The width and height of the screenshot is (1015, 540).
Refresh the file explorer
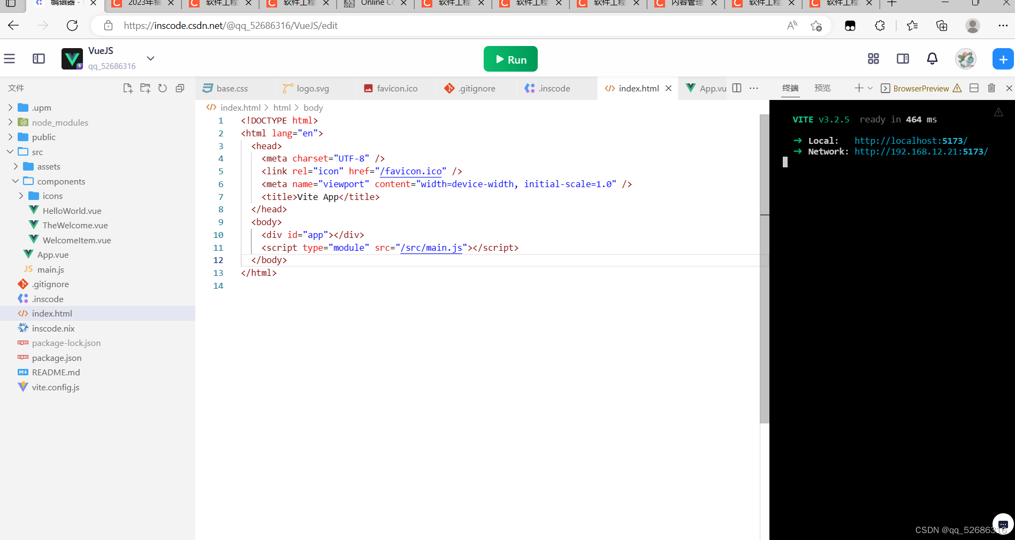(163, 88)
